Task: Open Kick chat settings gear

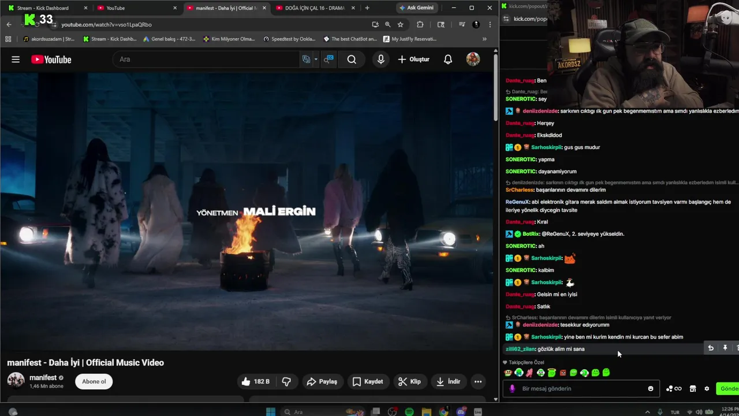Action: click(707, 389)
